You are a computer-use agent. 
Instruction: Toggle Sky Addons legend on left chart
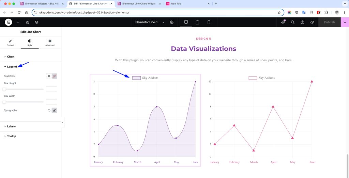pyautogui.click(x=145, y=78)
